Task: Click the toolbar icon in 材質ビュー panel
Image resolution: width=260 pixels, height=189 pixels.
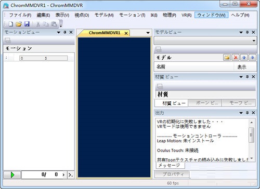Action: (x=160, y=86)
